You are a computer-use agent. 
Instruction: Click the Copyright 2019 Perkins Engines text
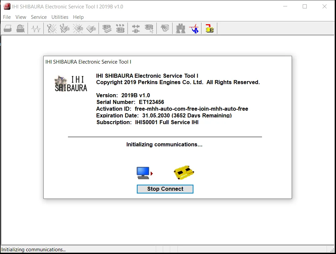point(178,82)
